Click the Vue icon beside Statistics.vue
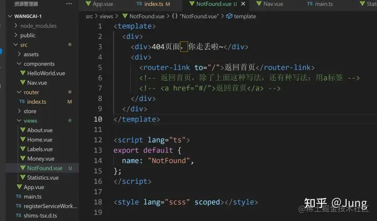The image size is (377, 221). point(23,177)
